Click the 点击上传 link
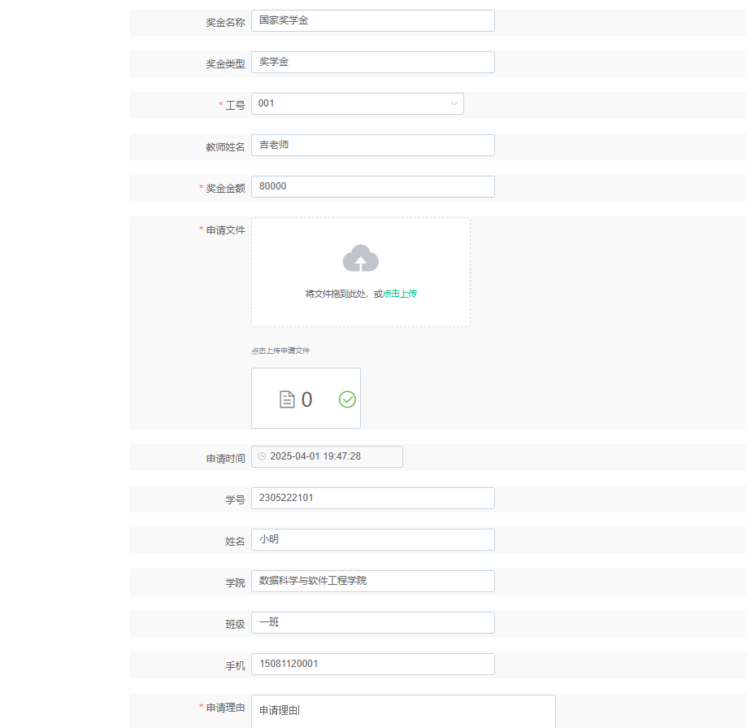Viewport: 747px width, 728px height. pos(400,294)
